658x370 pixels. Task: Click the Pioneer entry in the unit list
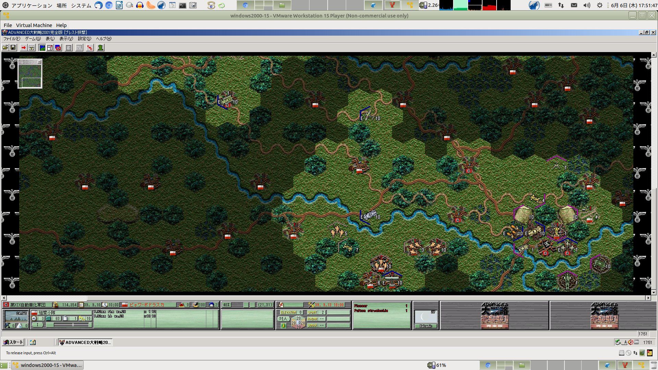point(361,306)
